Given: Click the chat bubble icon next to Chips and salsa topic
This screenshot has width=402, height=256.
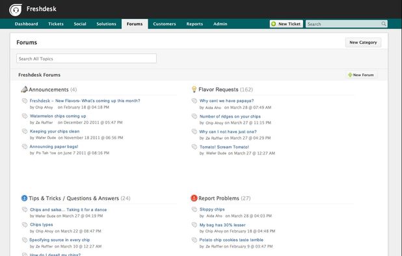Looking at the screenshot, I should point(25,209).
